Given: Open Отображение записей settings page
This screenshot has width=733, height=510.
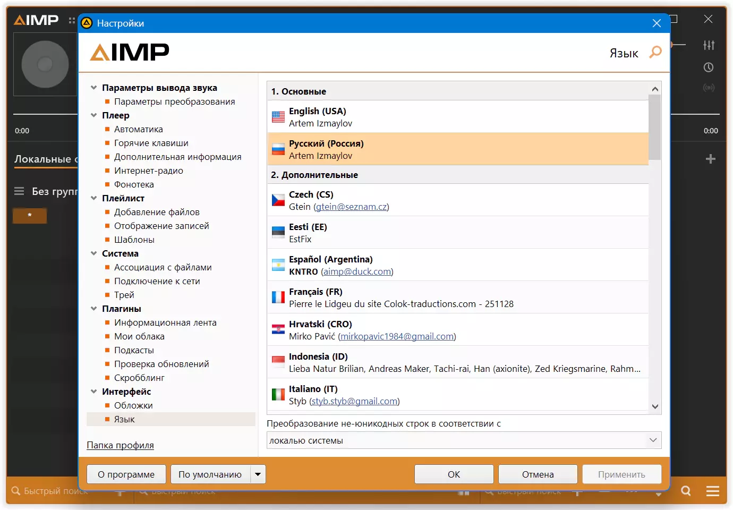Looking at the screenshot, I should [x=161, y=226].
